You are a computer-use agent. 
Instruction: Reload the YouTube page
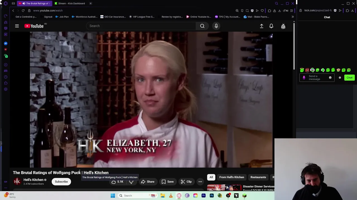coord(23,11)
